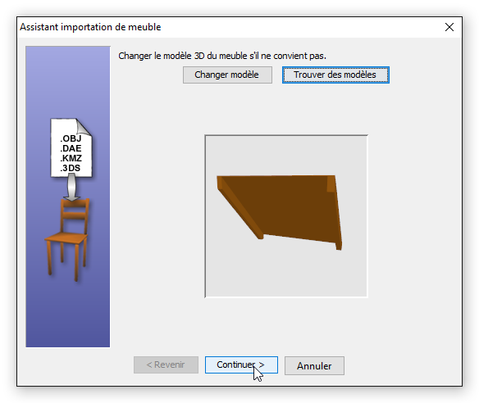Go back using the Revenir button
Image resolution: width=479 pixels, height=403 pixels.
pyautogui.click(x=166, y=365)
